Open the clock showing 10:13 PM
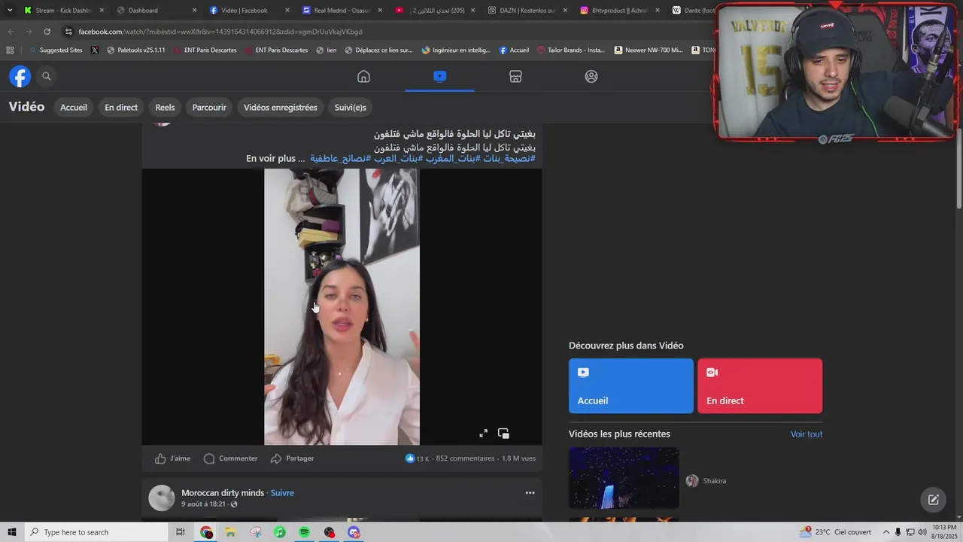 point(944,532)
